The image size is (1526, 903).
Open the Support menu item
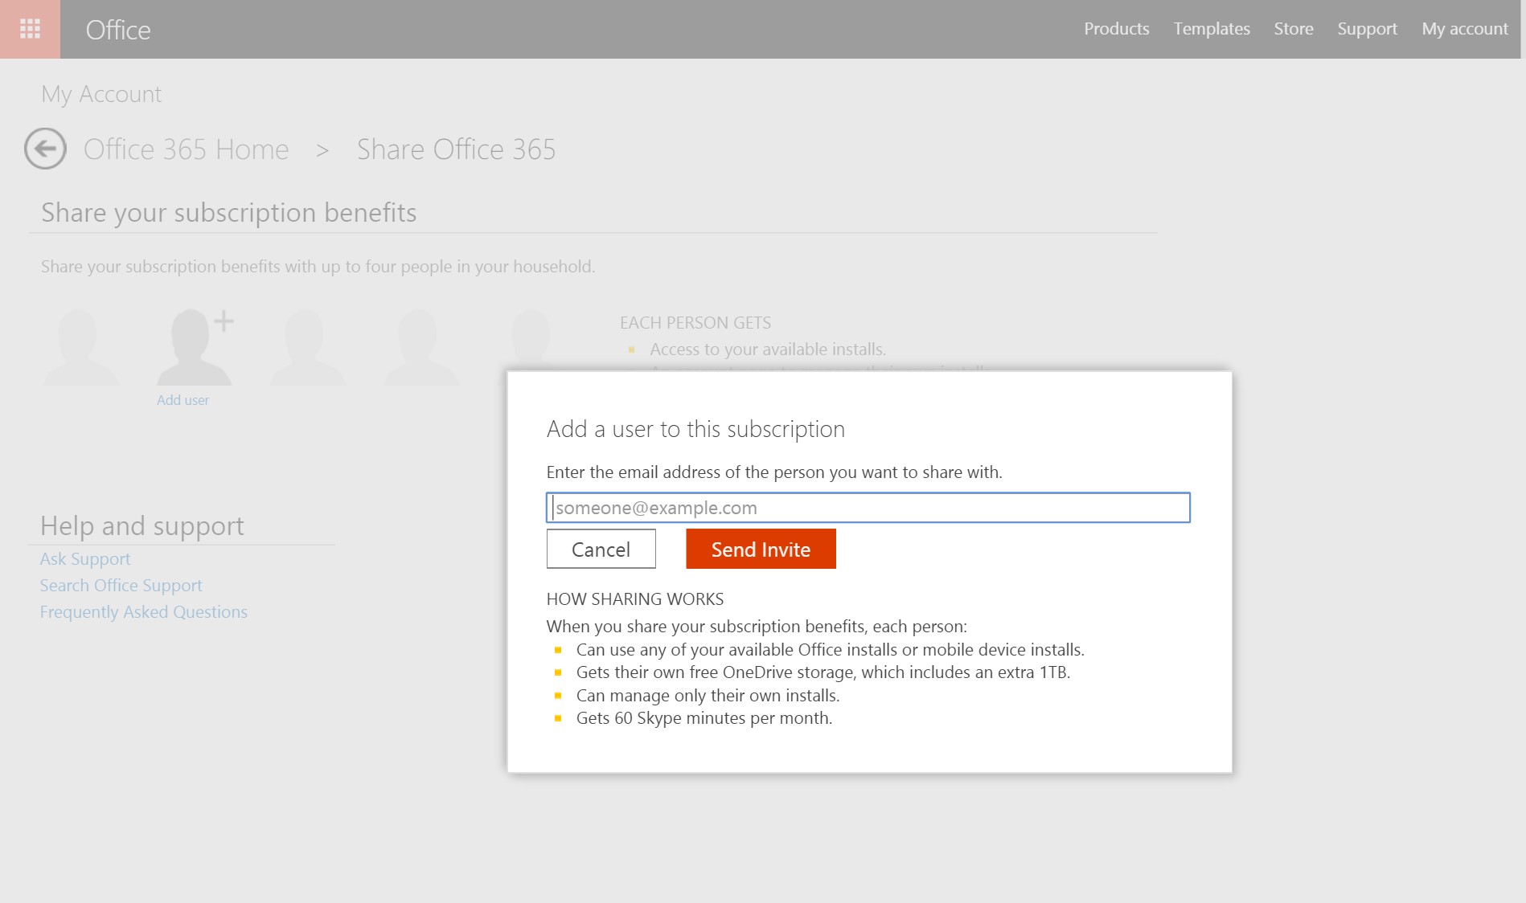[1367, 29]
